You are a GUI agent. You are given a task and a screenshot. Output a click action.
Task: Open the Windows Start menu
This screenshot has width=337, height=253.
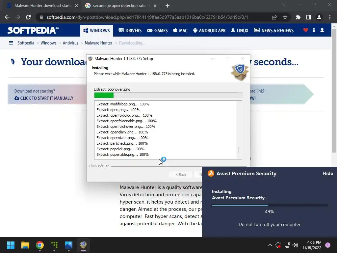pyautogui.click(x=11, y=245)
